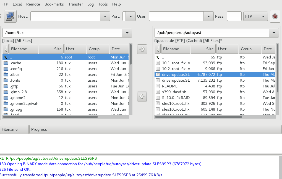
Task: Toggle remote file list sort direction arrow
Action: (x=158, y=49)
